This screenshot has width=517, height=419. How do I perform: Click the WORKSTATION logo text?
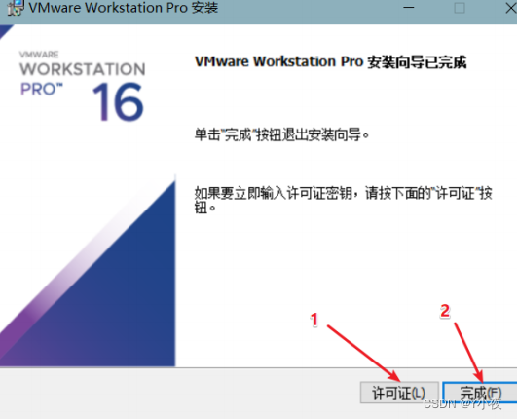[x=83, y=69]
